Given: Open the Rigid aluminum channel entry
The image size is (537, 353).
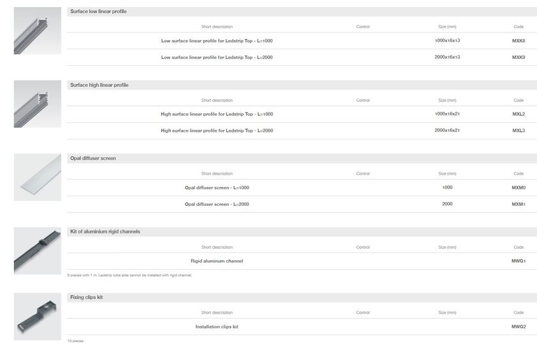Looking at the screenshot, I should tap(217, 261).
